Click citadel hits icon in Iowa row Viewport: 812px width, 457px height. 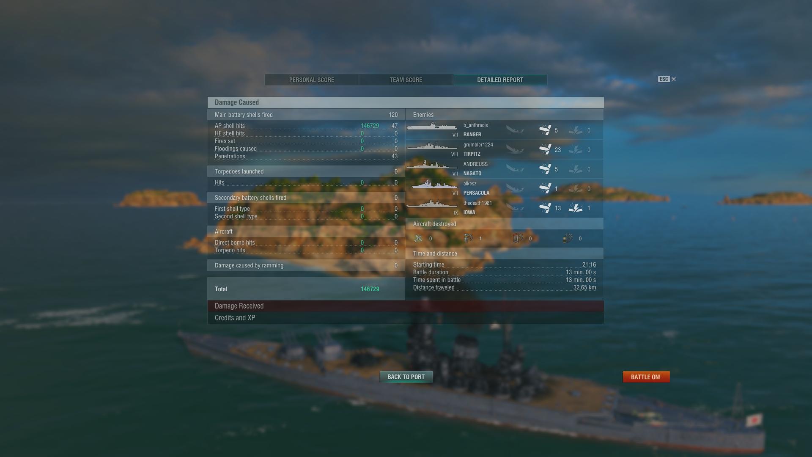click(576, 208)
